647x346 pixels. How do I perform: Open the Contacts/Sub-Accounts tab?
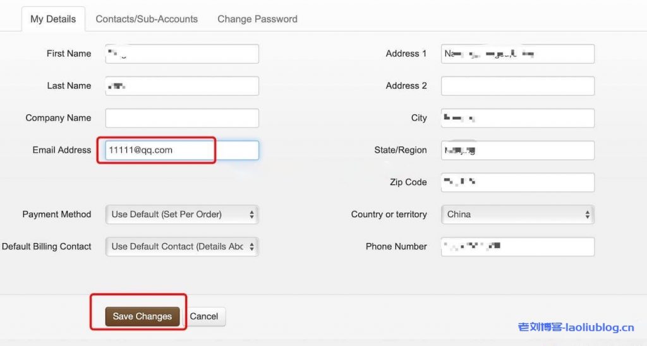pos(147,19)
